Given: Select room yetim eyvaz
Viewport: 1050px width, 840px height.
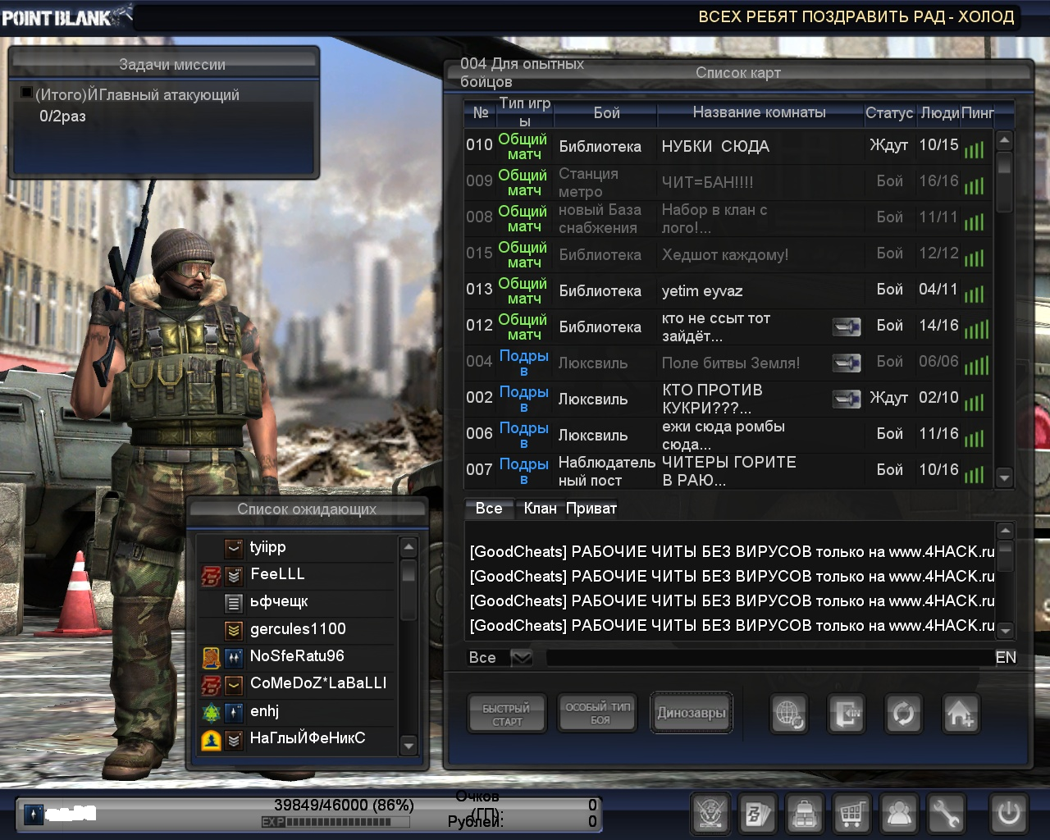Looking at the screenshot, I should coord(728,290).
